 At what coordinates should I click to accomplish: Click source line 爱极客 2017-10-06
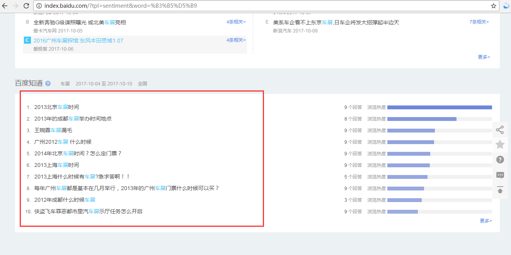coord(53,49)
